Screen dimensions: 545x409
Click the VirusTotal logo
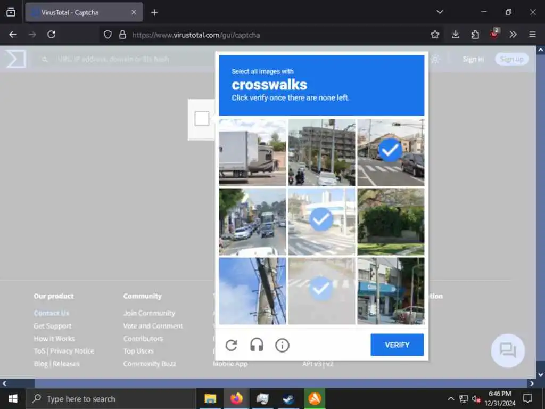click(16, 59)
